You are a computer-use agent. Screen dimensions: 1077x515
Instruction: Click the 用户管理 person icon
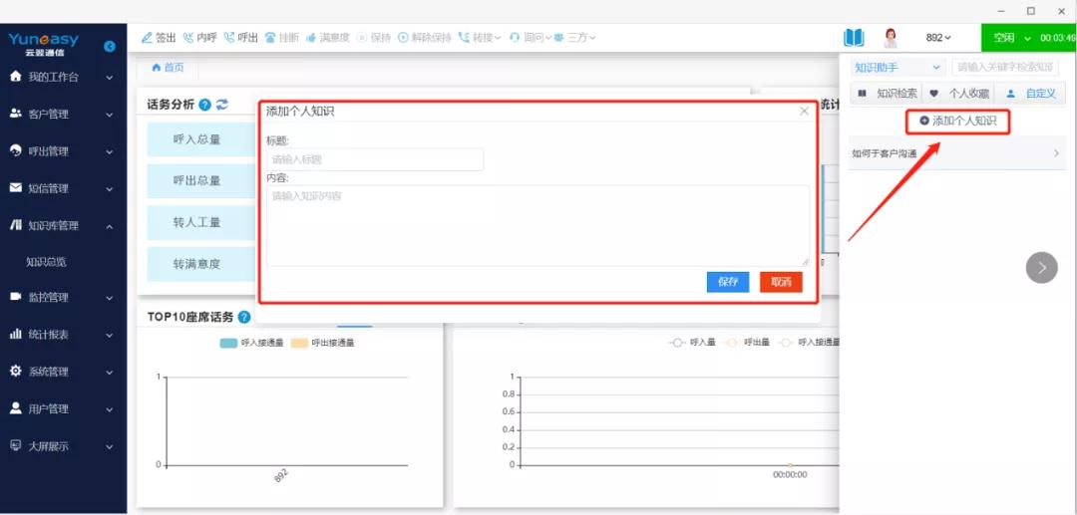(17, 408)
